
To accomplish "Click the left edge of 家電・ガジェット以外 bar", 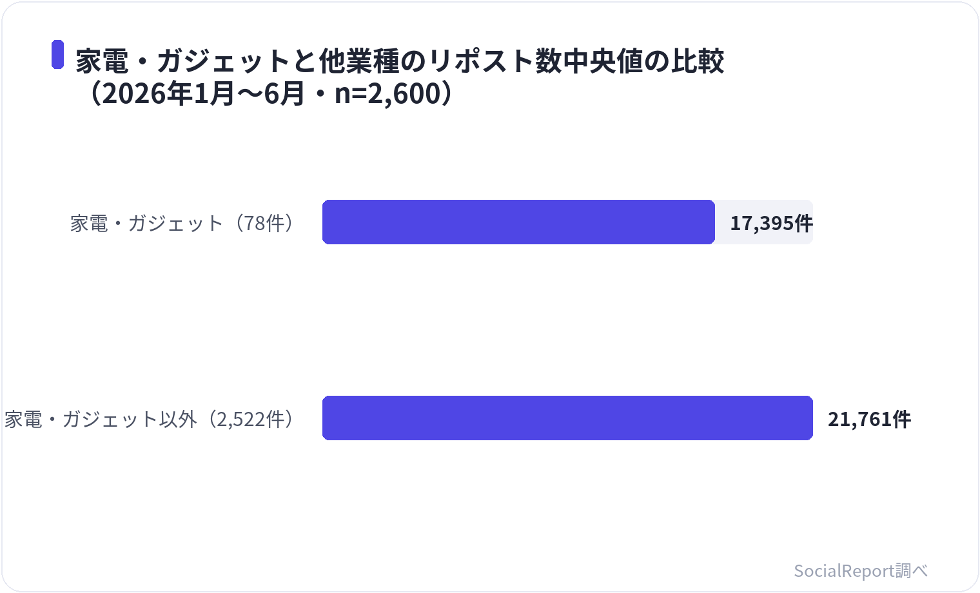I will tap(325, 418).
